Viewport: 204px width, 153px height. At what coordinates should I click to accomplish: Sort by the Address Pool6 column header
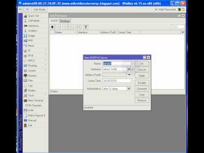(108, 32)
